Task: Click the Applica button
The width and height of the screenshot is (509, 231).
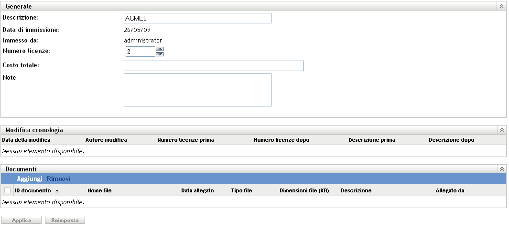Action: (x=22, y=220)
